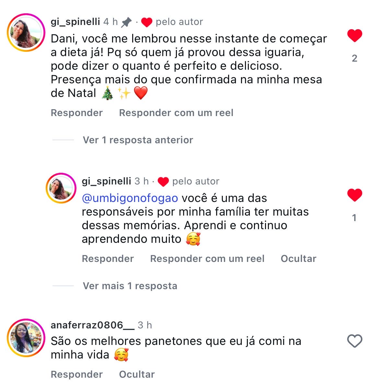Click the pin icon on top comment
The width and height of the screenshot is (382, 389).
(x=126, y=22)
